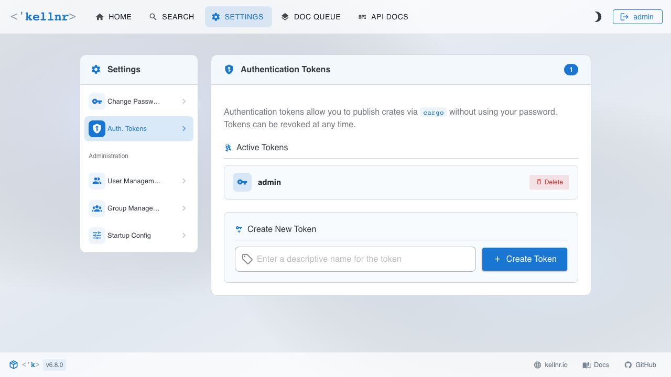Click the Settings gear icon in sidebar header
Viewport: 671px width, 377px height.
96,69
